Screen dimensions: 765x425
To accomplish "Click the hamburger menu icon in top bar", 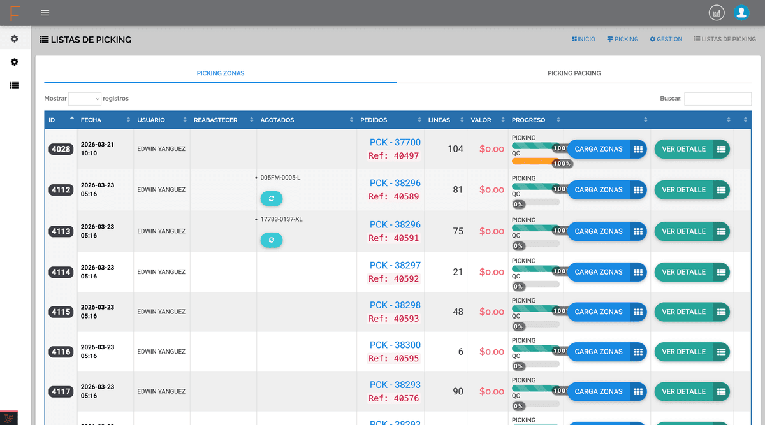I will [x=45, y=13].
